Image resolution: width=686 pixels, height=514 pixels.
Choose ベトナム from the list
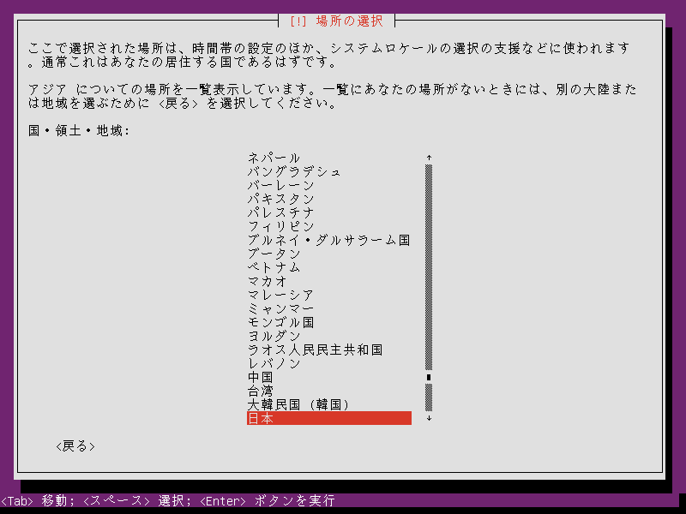click(329, 267)
